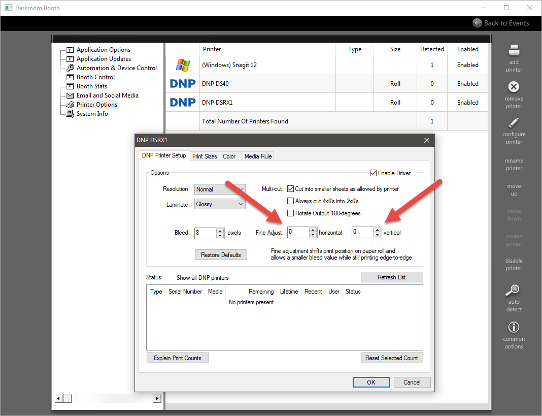Click Refresh List button

392,277
